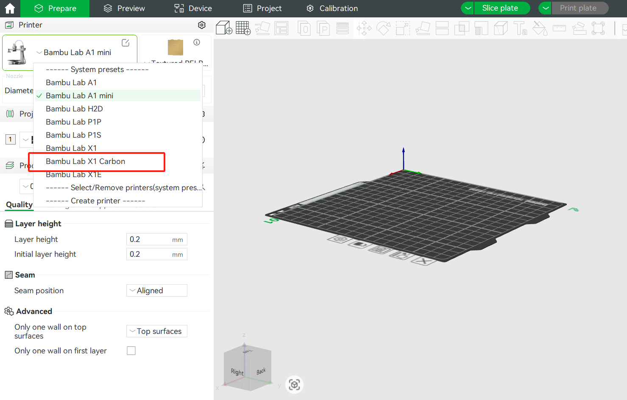Toggle Only one wall on first layer
627x400 pixels.
pyautogui.click(x=131, y=351)
